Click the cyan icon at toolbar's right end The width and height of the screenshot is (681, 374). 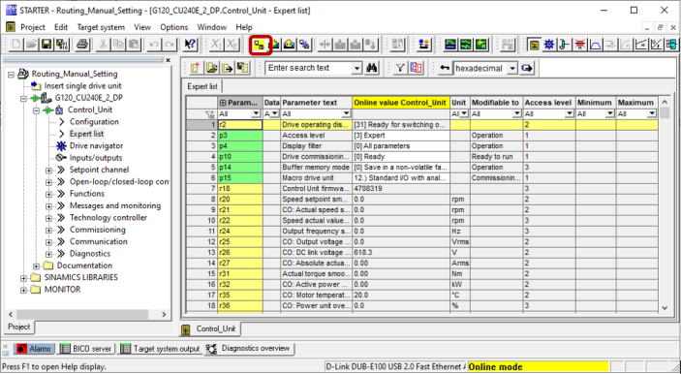tap(671, 44)
